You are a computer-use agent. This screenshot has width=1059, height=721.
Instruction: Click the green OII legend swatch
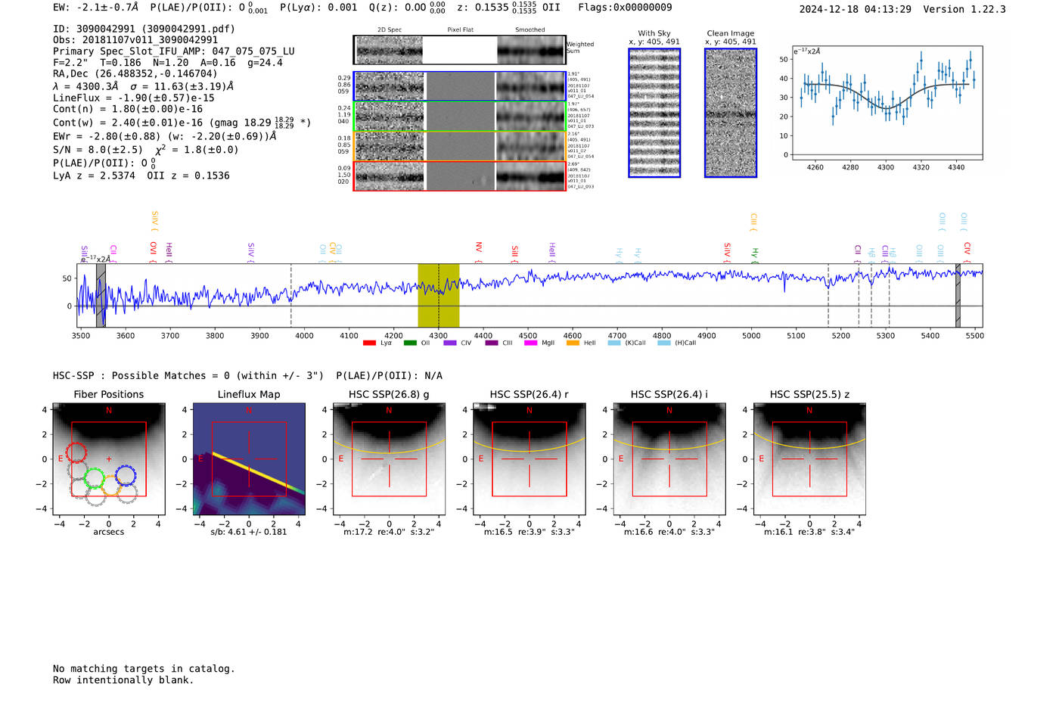coord(410,343)
